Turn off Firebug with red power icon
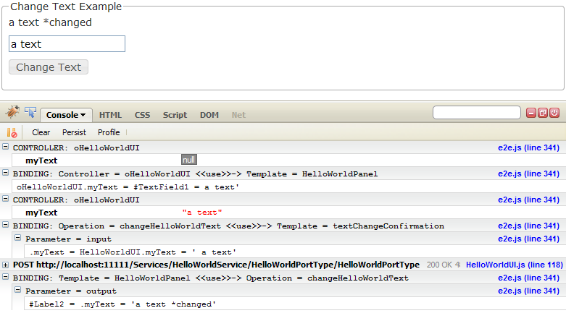The image size is (566, 321). (554, 113)
